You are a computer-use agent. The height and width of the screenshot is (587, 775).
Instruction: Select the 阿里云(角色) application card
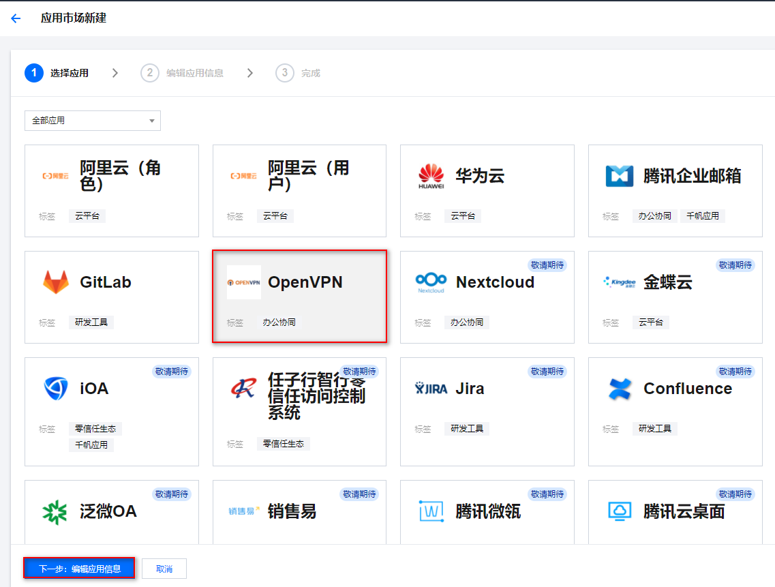coord(112,191)
